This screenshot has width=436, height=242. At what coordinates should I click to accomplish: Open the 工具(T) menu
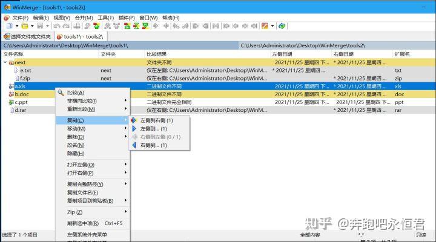(x=105, y=18)
